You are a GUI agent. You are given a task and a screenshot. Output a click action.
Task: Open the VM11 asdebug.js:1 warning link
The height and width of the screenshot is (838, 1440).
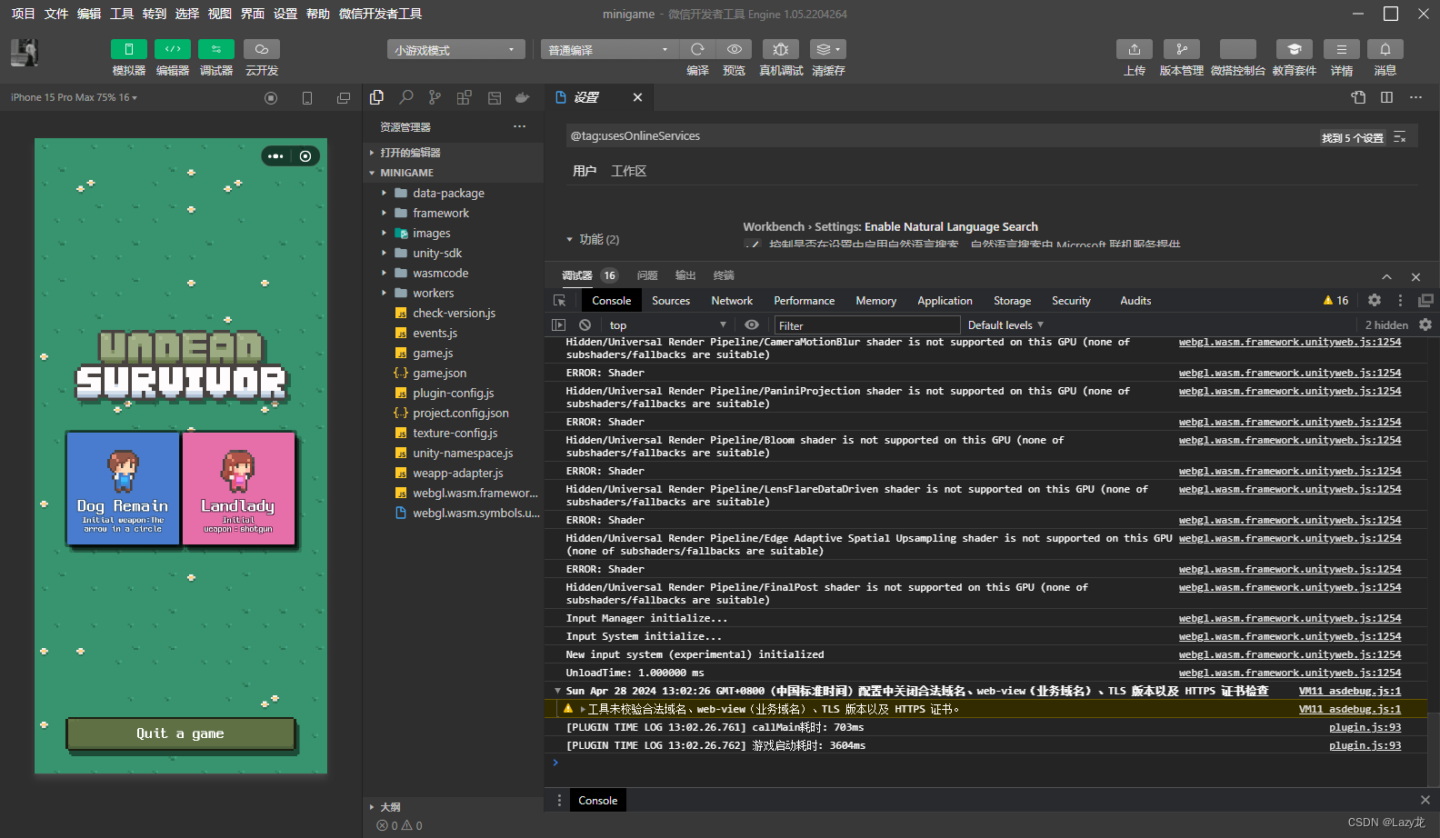click(x=1350, y=709)
